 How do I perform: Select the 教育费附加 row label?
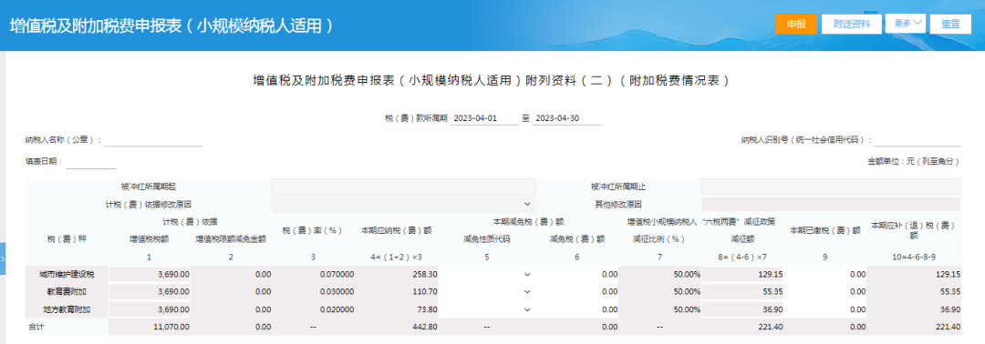67,292
